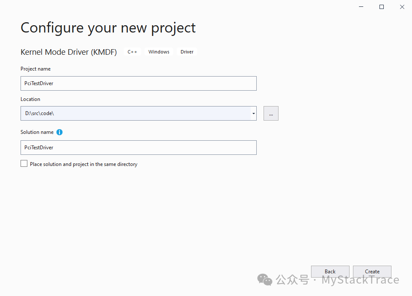This screenshot has width=412, height=296.
Task: Expand recent locations using the dropdown arrow
Action: (253, 113)
